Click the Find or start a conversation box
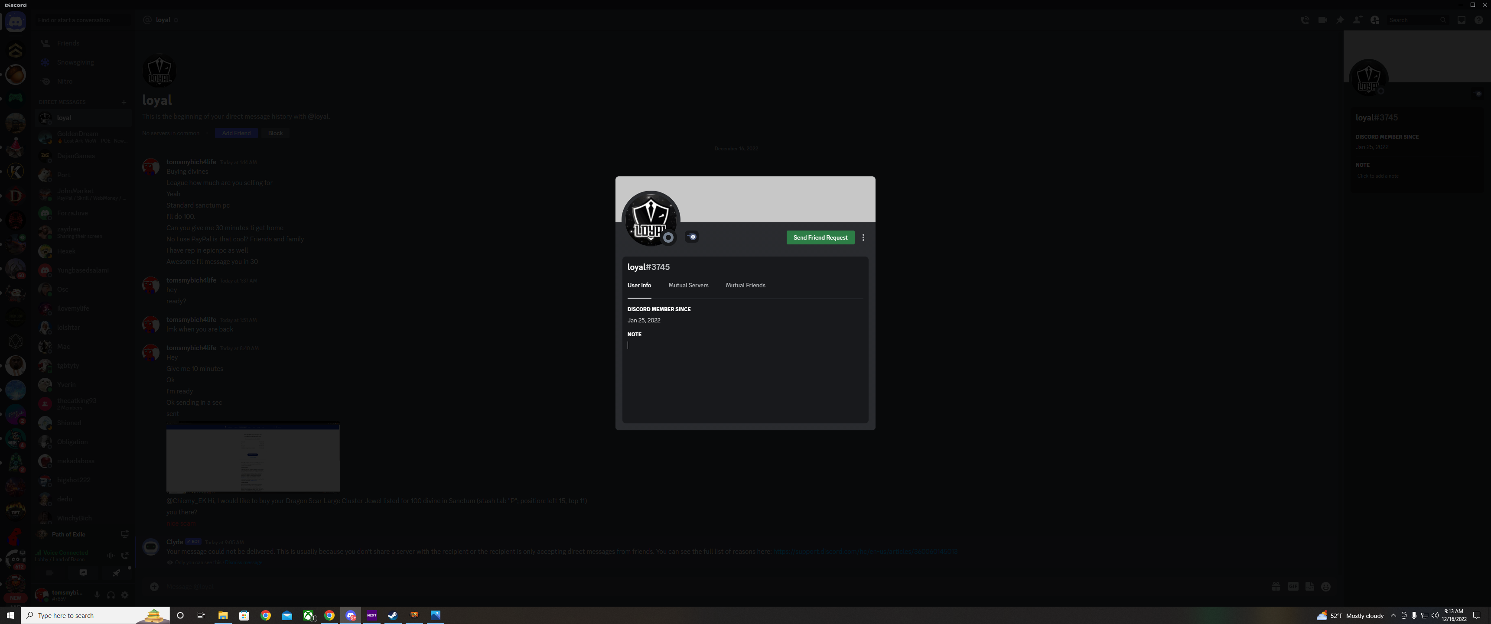Viewport: 1491px width, 624px height. (82, 19)
